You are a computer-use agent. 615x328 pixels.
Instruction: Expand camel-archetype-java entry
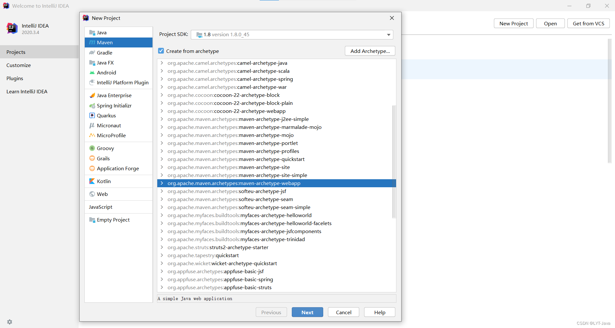point(162,63)
